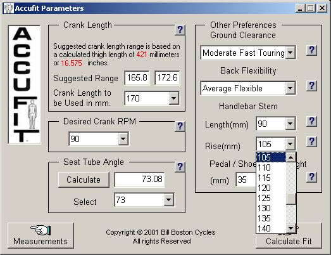
Task: Click the Pedal / Shoe height field 35
Action: [x=246, y=180]
